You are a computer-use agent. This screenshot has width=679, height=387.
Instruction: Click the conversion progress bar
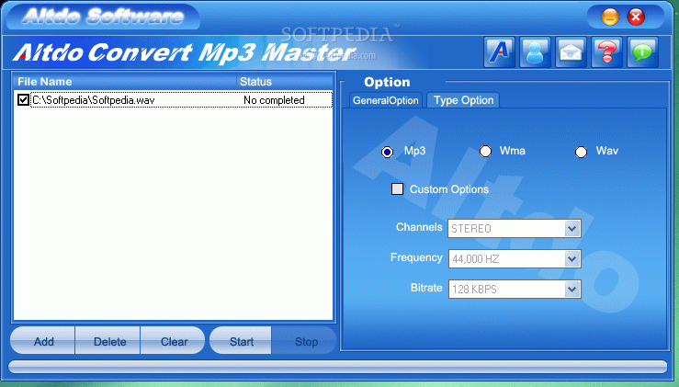click(x=338, y=367)
